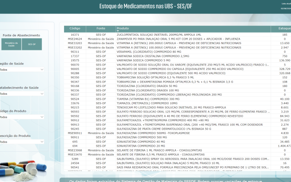Click stock value 328.729
The image size is (291, 182).
(284, 69)
